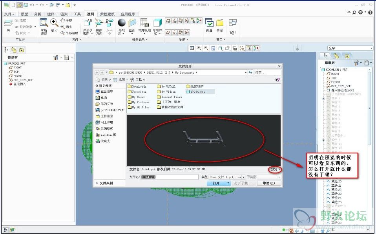Click View Manager icon in graphics toolbar
The width and height of the screenshot is (376, 234).
coord(235,48)
